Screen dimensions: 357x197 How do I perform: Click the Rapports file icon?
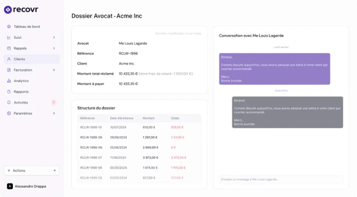tap(9, 92)
